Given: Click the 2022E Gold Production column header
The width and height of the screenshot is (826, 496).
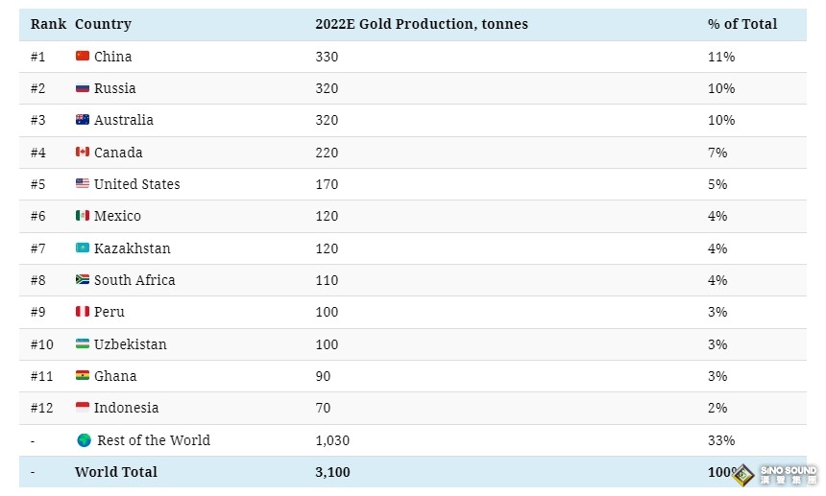Looking at the screenshot, I should pyautogui.click(x=421, y=24).
